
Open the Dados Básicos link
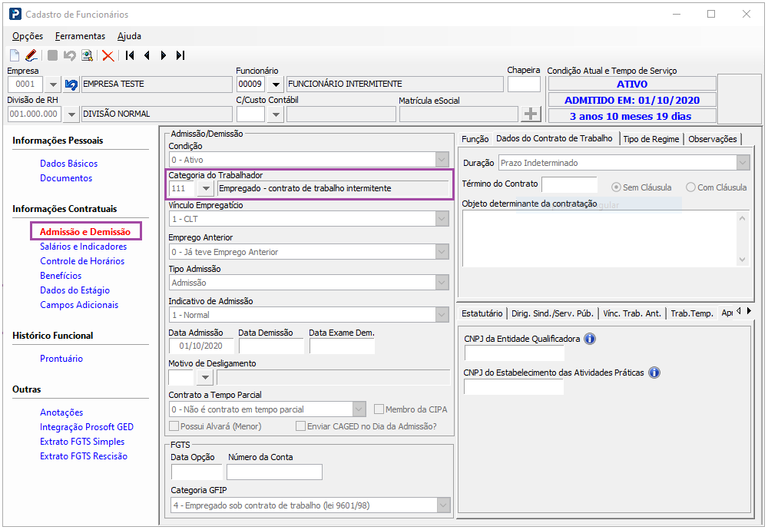pos(68,164)
